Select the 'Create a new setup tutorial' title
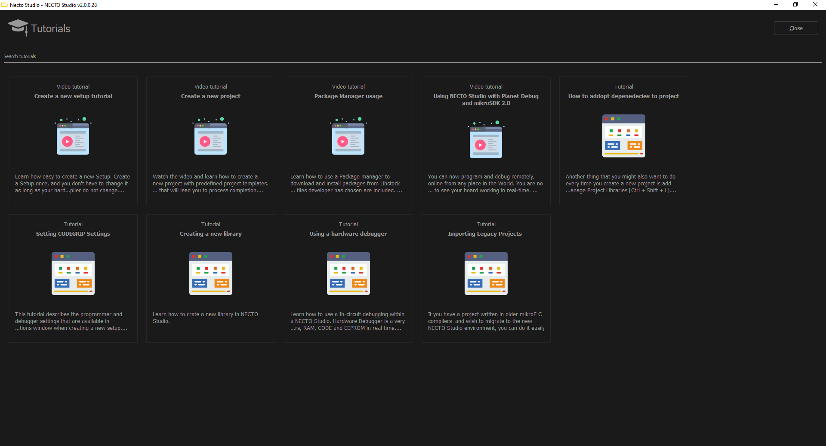826x446 pixels. pyautogui.click(x=73, y=96)
